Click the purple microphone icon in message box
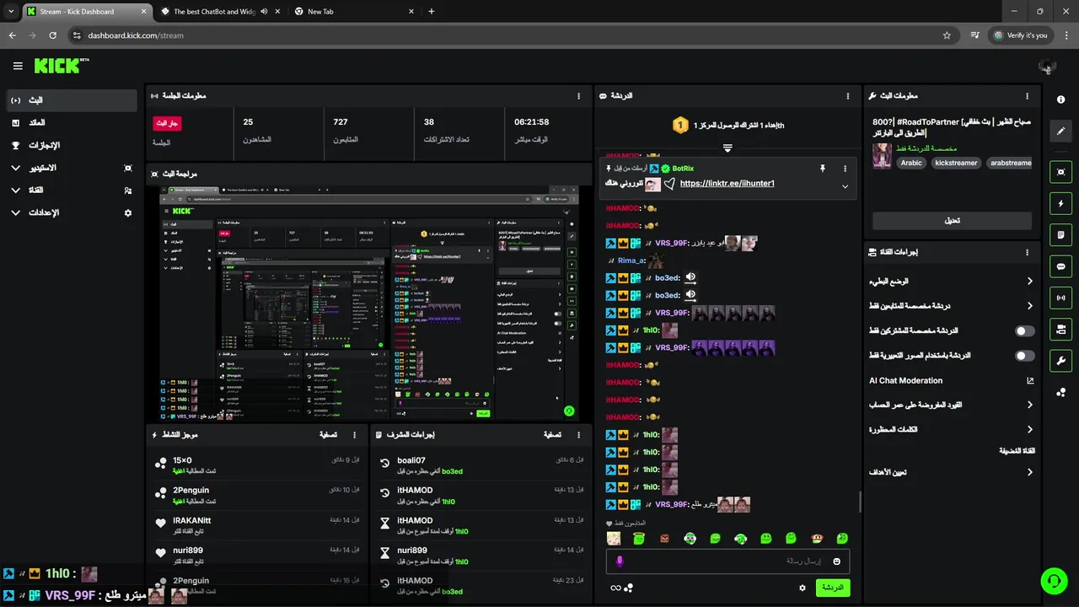Screen dimensions: 1079x607 pos(620,561)
